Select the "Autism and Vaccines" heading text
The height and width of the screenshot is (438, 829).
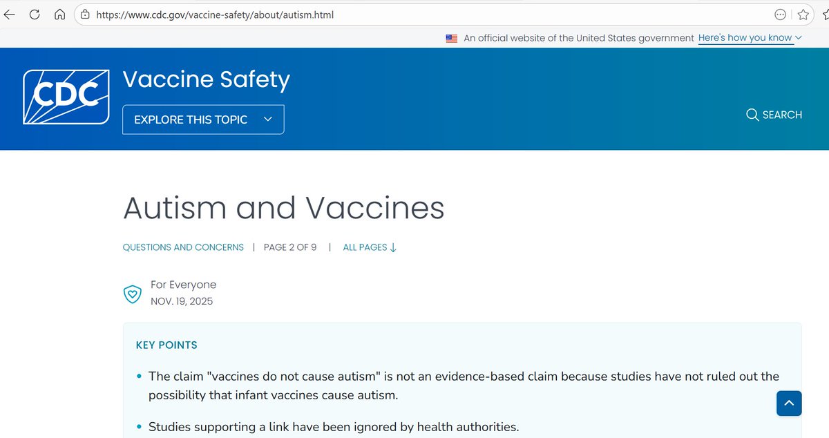pos(284,208)
